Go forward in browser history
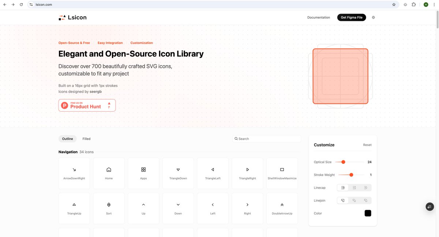439x237 pixels. tap(13, 4)
